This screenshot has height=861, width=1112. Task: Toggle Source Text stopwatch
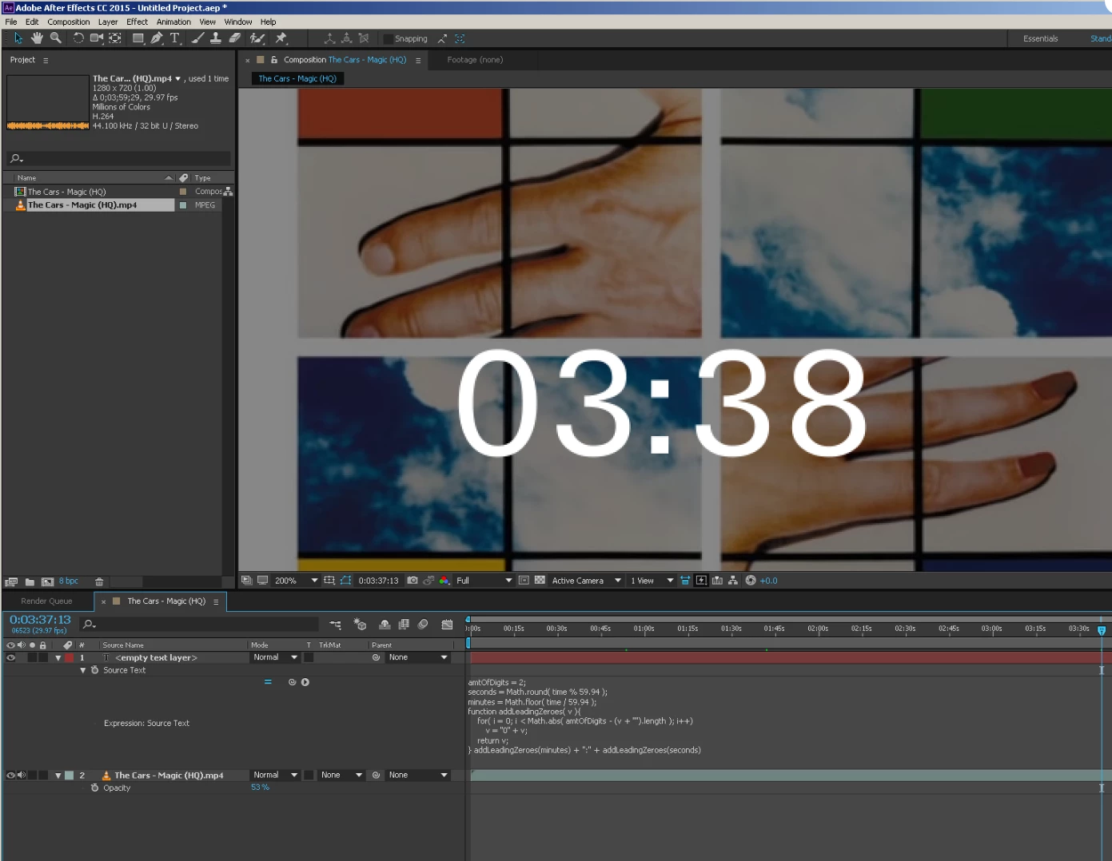(95, 670)
